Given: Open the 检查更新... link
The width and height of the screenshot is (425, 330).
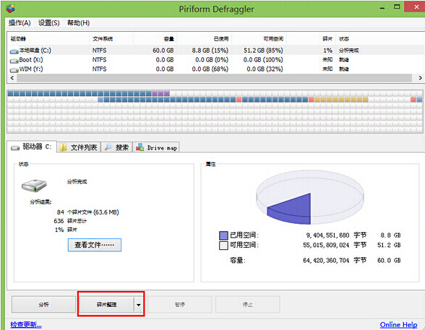Looking at the screenshot, I should tap(26, 324).
